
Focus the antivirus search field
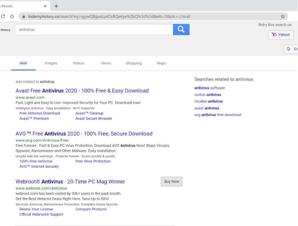point(94,29)
